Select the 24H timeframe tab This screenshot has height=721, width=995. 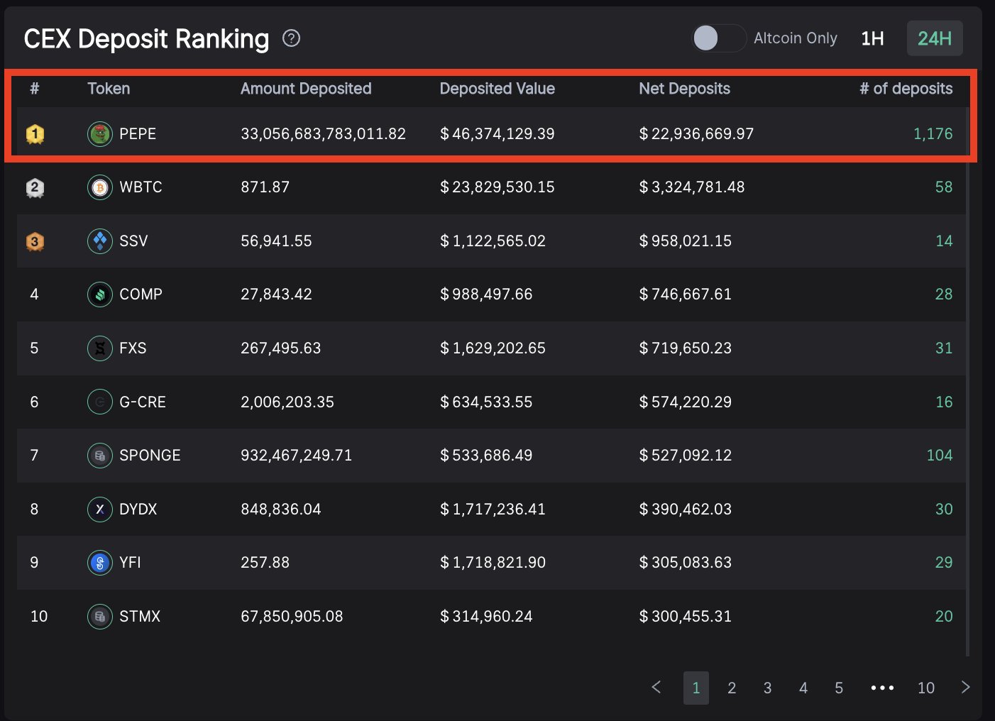coord(935,38)
